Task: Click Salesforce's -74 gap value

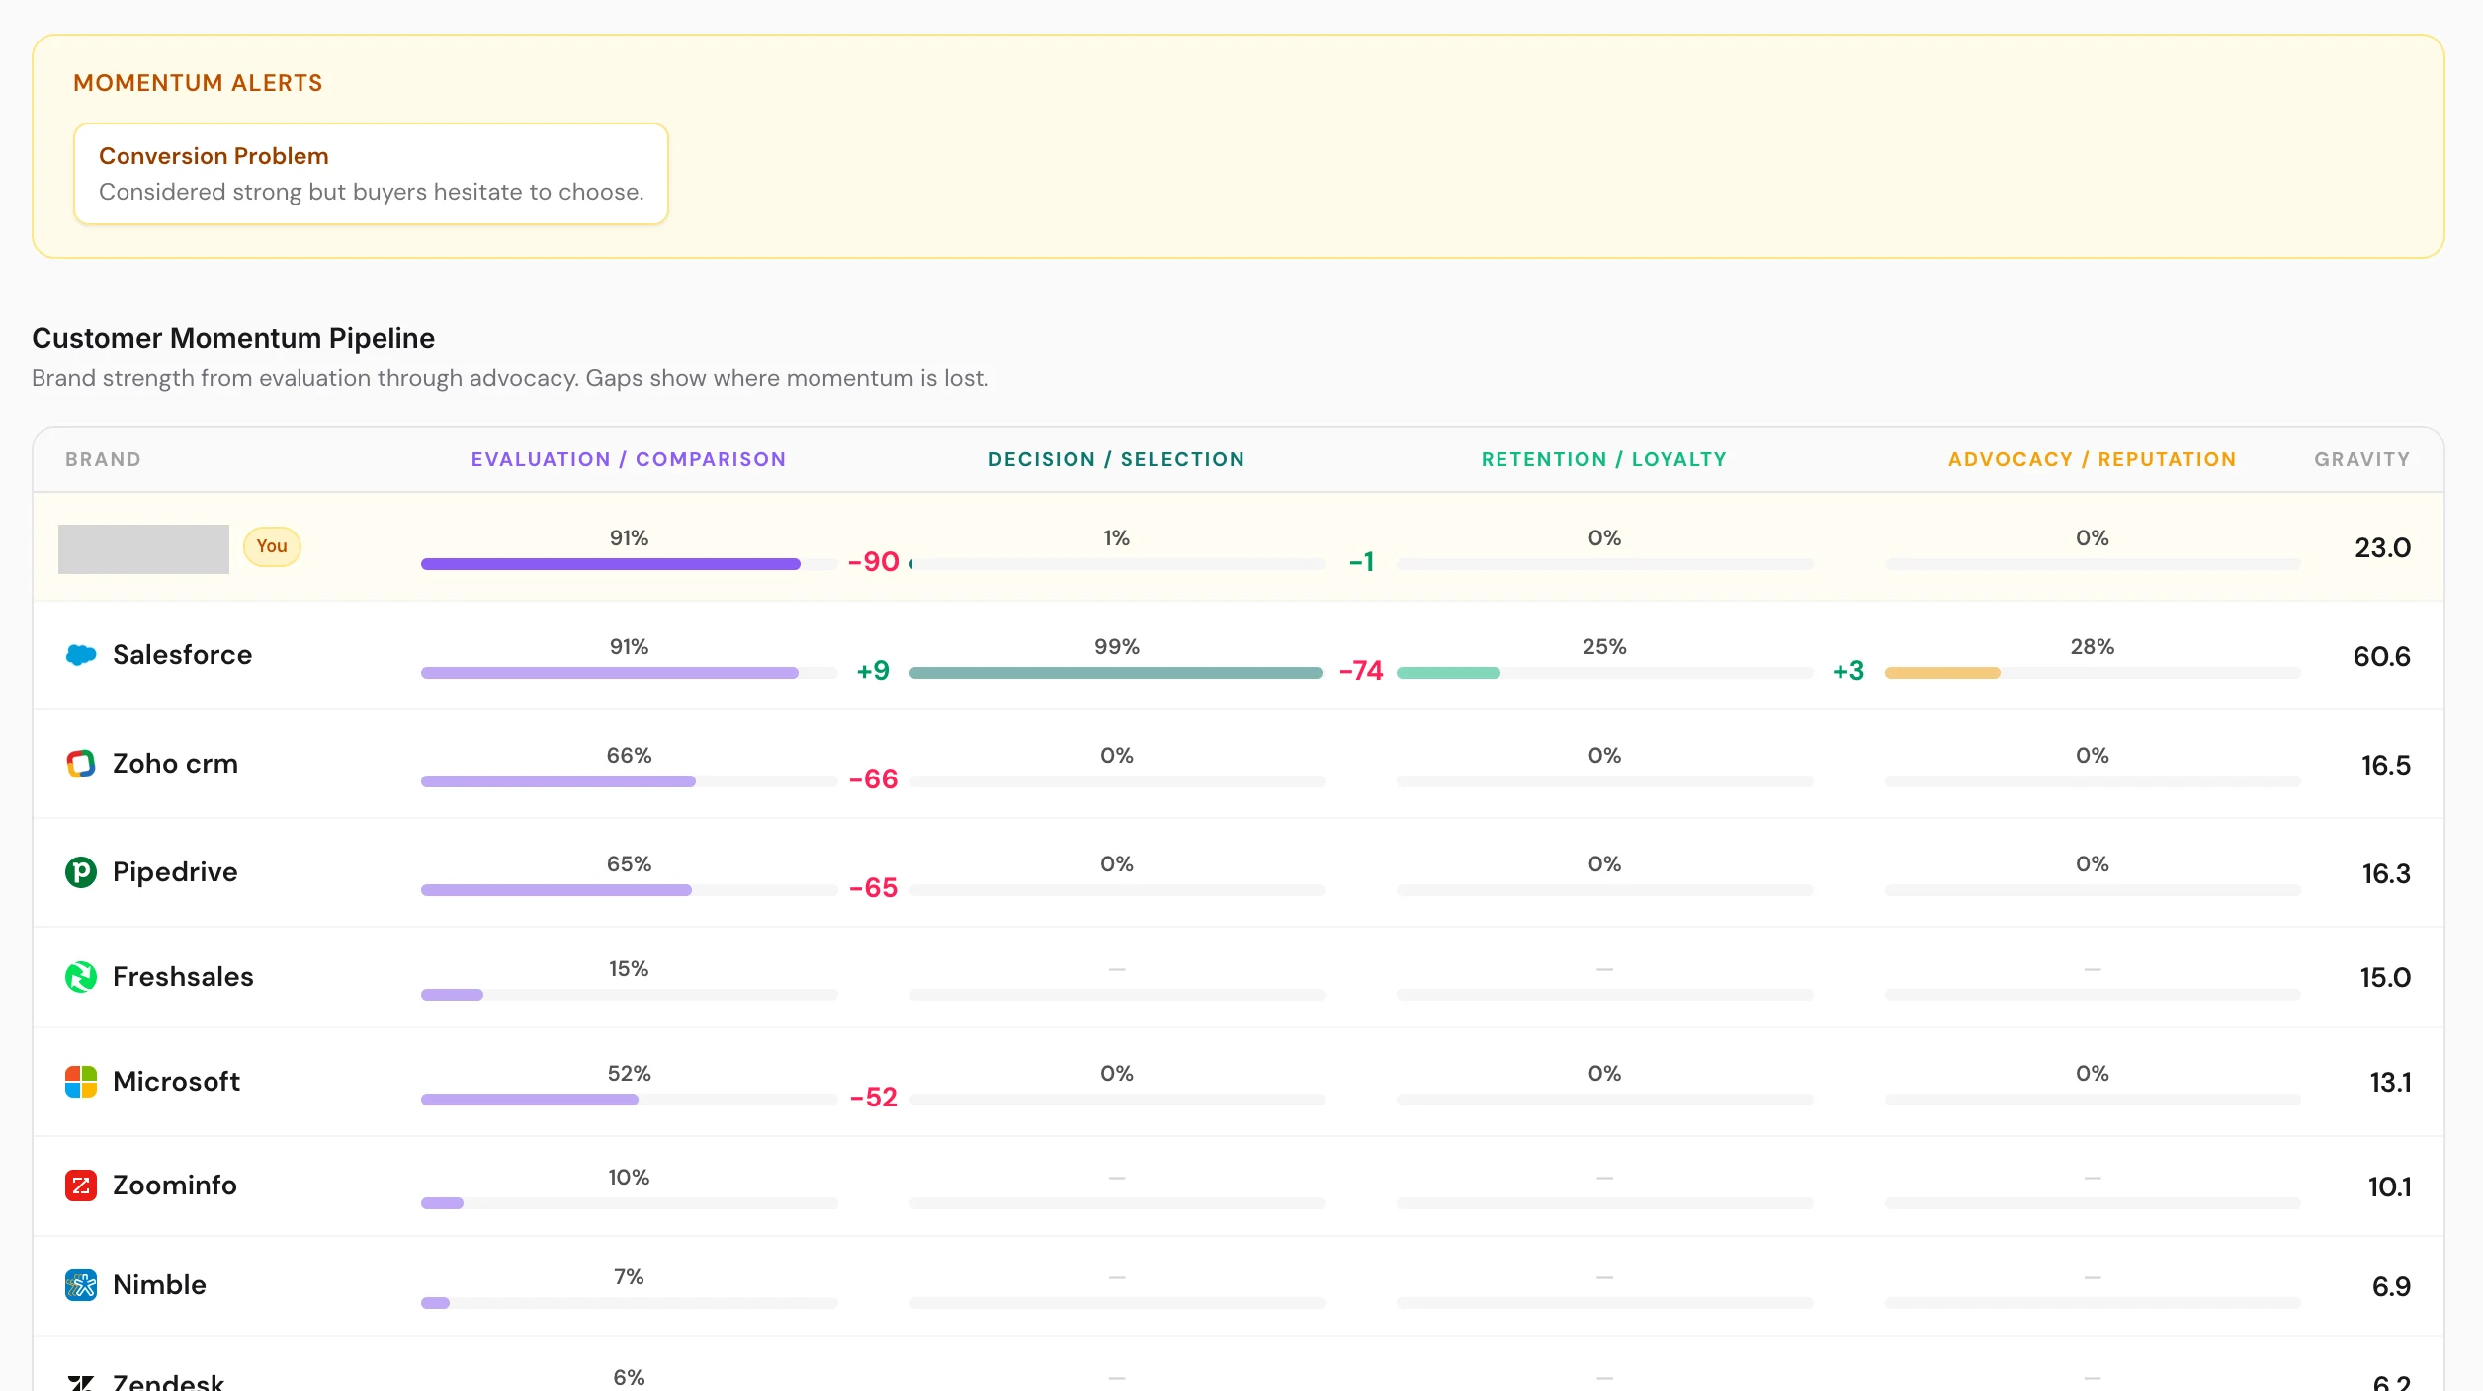Action: click(x=1361, y=671)
